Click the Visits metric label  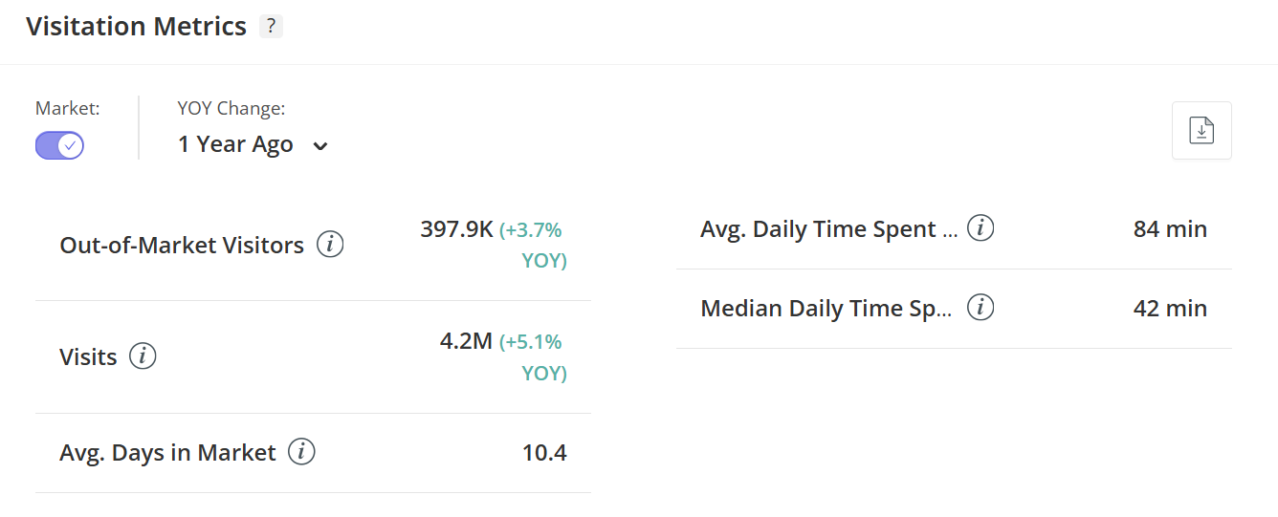tap(88, 357)
